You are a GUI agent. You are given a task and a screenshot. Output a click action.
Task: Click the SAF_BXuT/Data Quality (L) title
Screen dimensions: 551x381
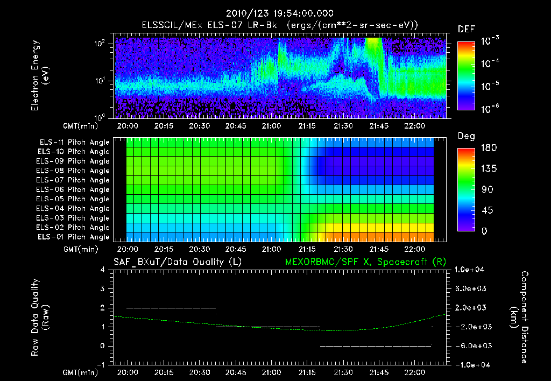point(178,262)
